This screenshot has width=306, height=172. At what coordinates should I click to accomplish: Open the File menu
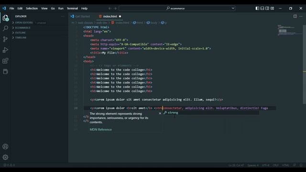pos(11,9)
